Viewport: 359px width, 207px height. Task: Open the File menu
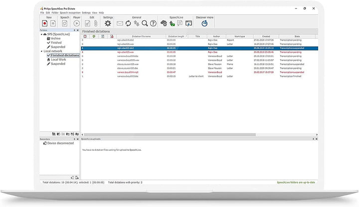pyautogui.click(x=42, y=13)
